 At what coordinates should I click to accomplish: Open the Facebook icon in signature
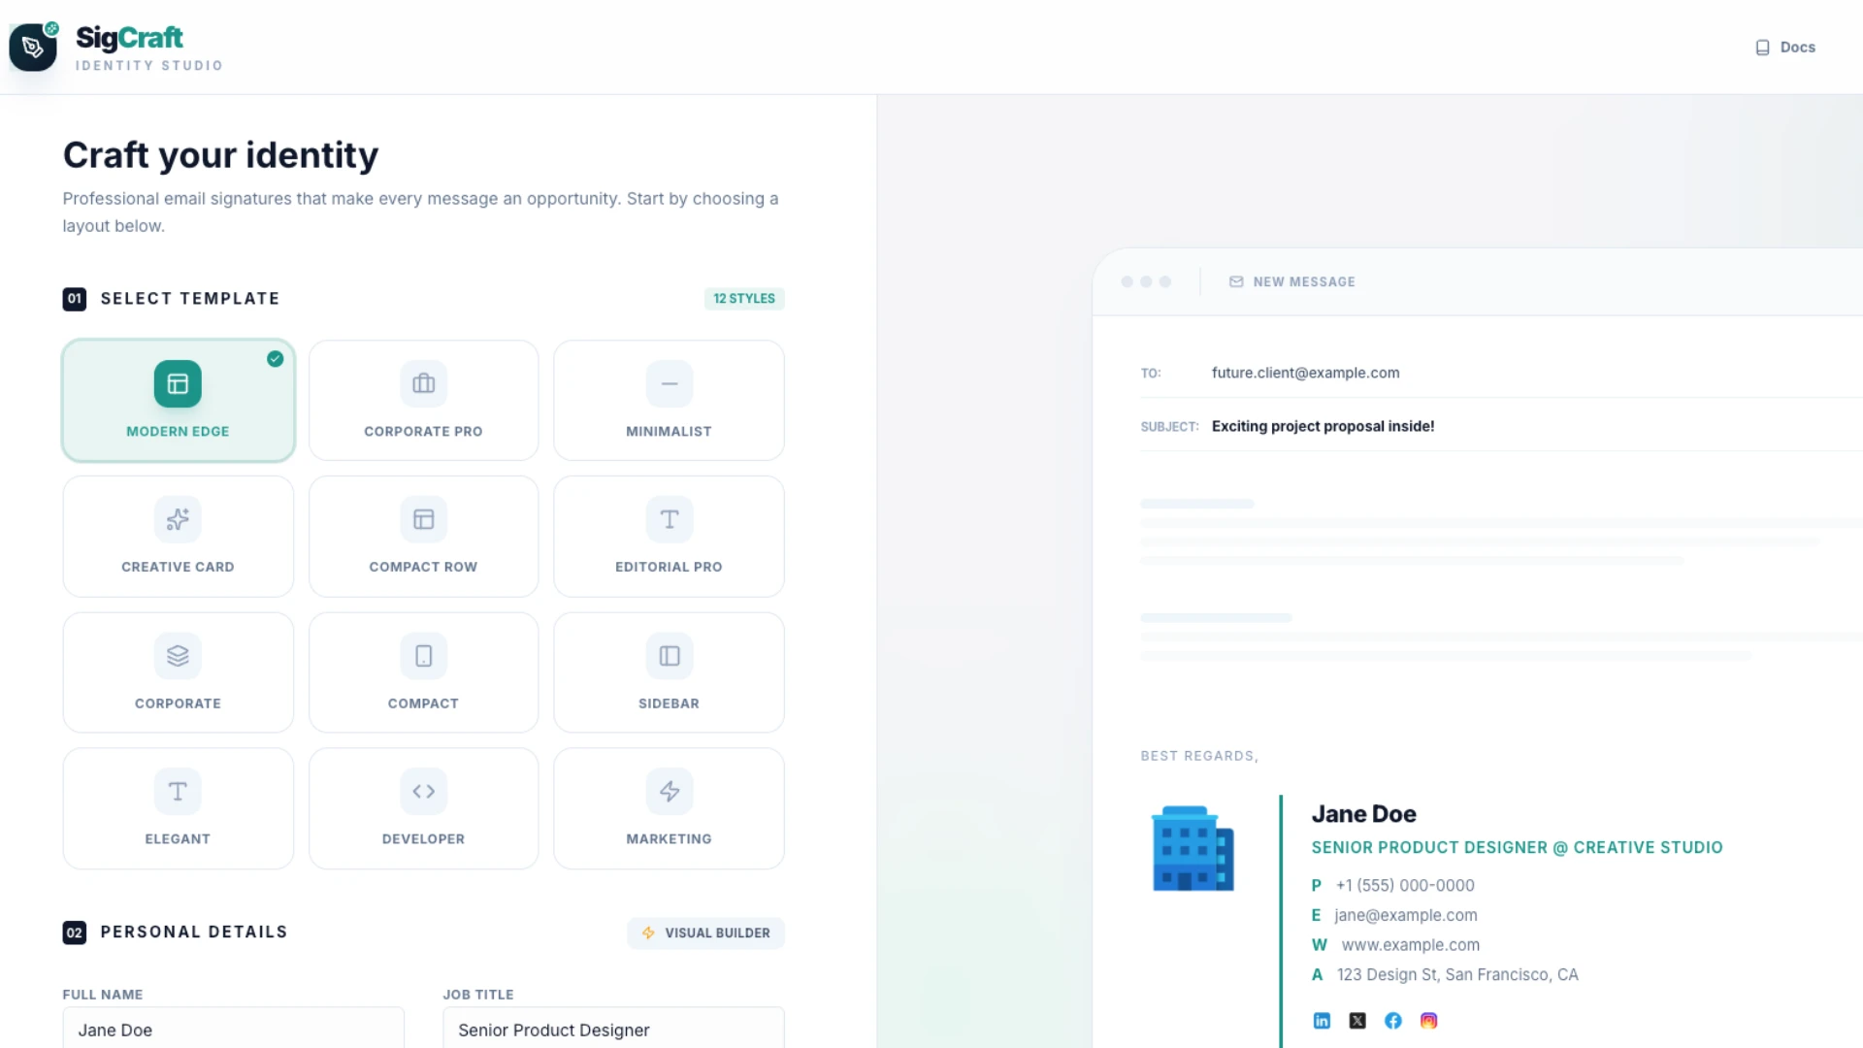(1393, 1021)
